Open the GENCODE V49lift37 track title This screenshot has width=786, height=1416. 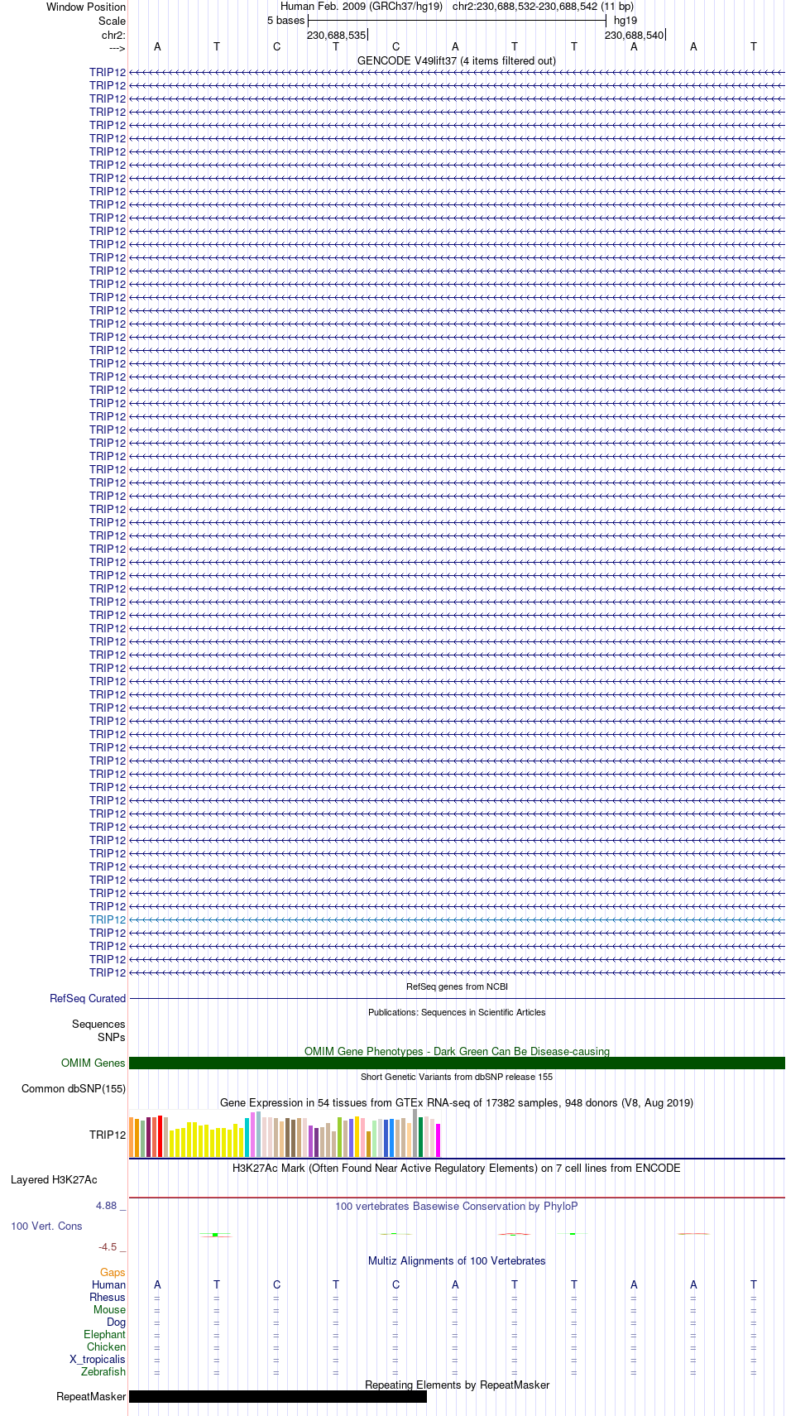[457, 61]
